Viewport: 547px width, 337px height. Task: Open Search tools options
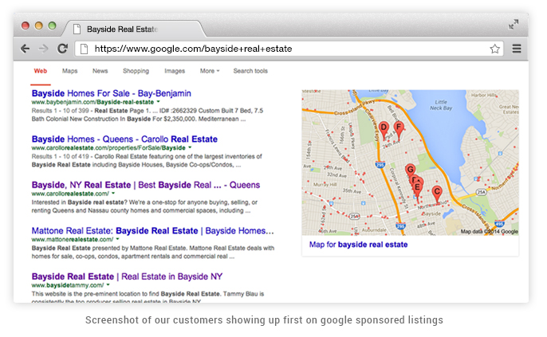(x=250, y=71)
